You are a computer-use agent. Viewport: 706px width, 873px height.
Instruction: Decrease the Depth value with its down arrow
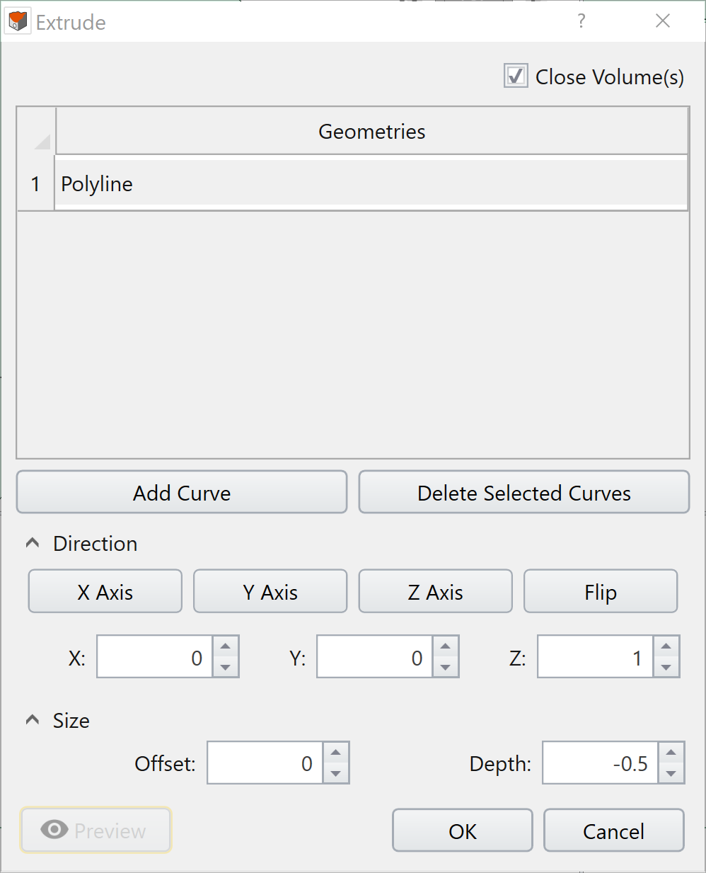click(671, 773)
